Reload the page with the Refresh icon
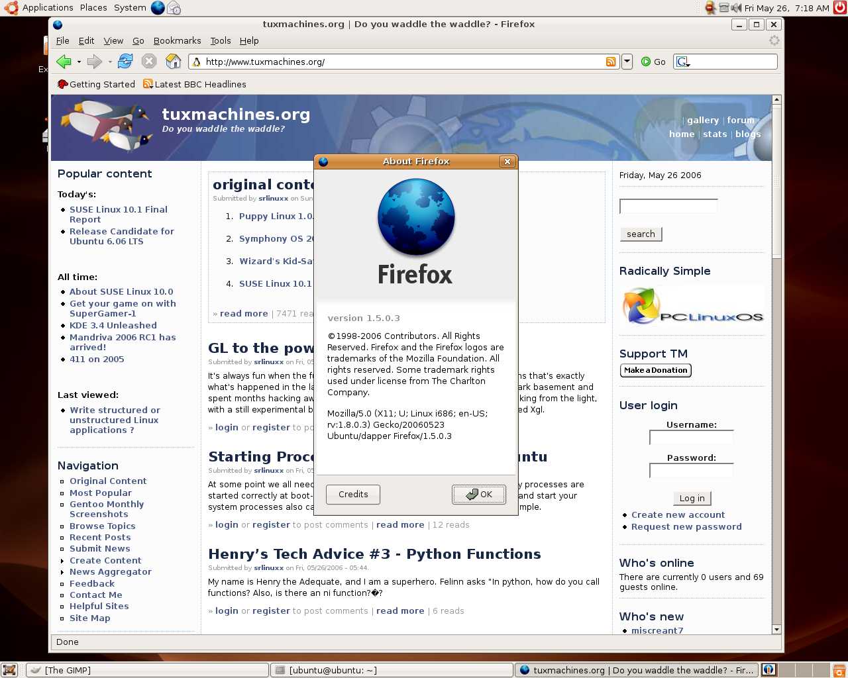 pos(125,62)
